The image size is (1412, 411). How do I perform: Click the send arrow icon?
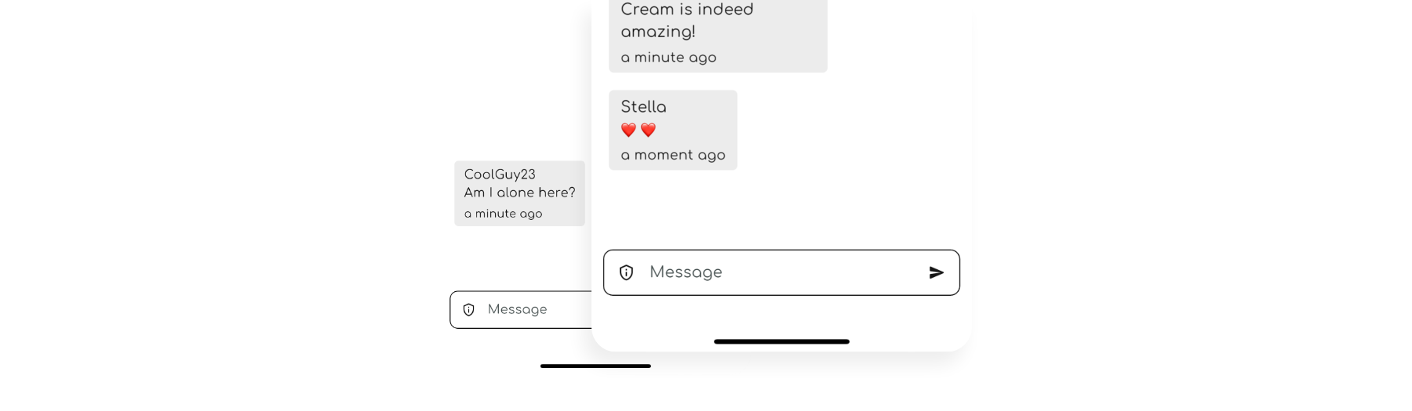936,272
